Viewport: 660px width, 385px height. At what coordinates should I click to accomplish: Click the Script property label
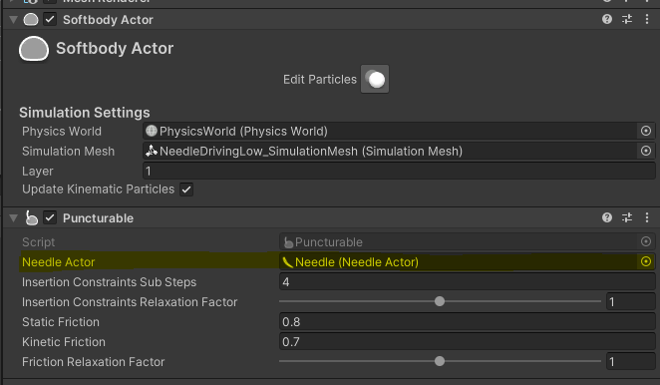click(38, 242)
